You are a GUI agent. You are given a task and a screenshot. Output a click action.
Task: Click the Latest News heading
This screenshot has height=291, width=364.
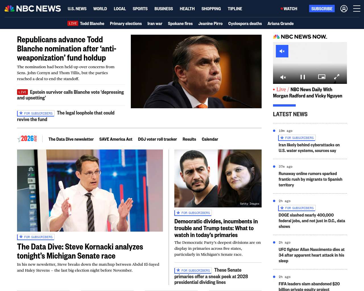290,114
